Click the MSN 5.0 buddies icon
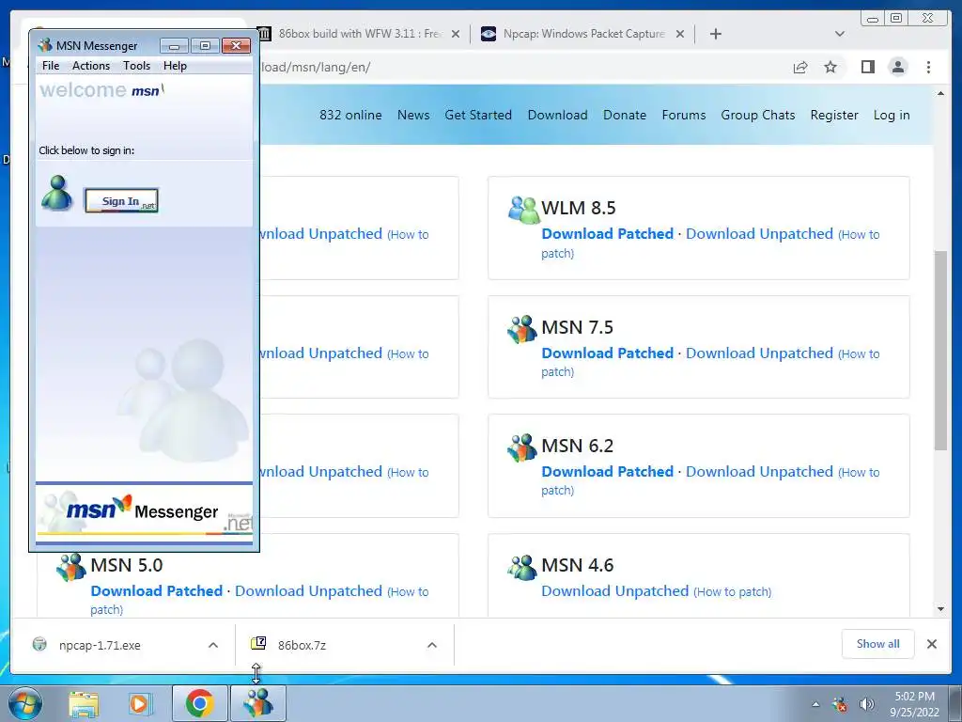962x722 pixels. 71,567
